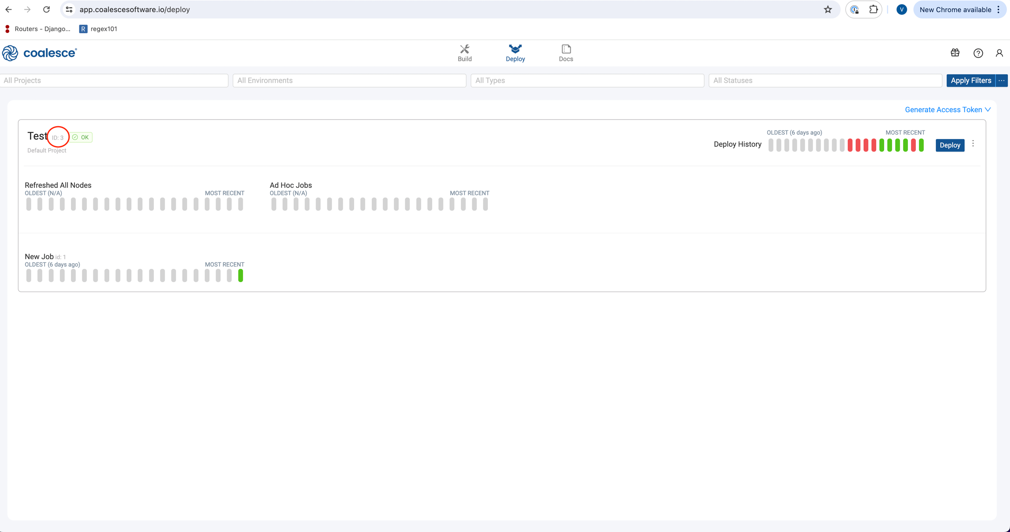The width and height of the screenshot is (1010, 532).
Task: Open Chrome extensions puzzle icon
Action: tap(873, 10)
